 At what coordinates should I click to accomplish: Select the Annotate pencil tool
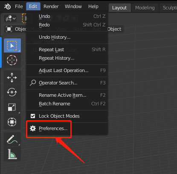12,139
